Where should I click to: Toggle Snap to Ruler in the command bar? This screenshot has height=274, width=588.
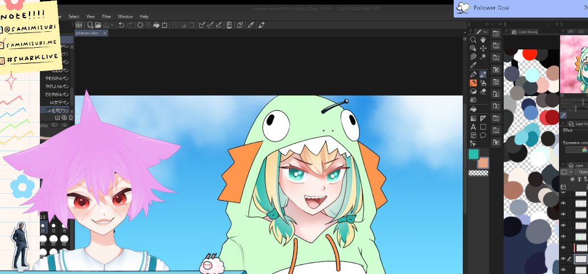[202, 25]
